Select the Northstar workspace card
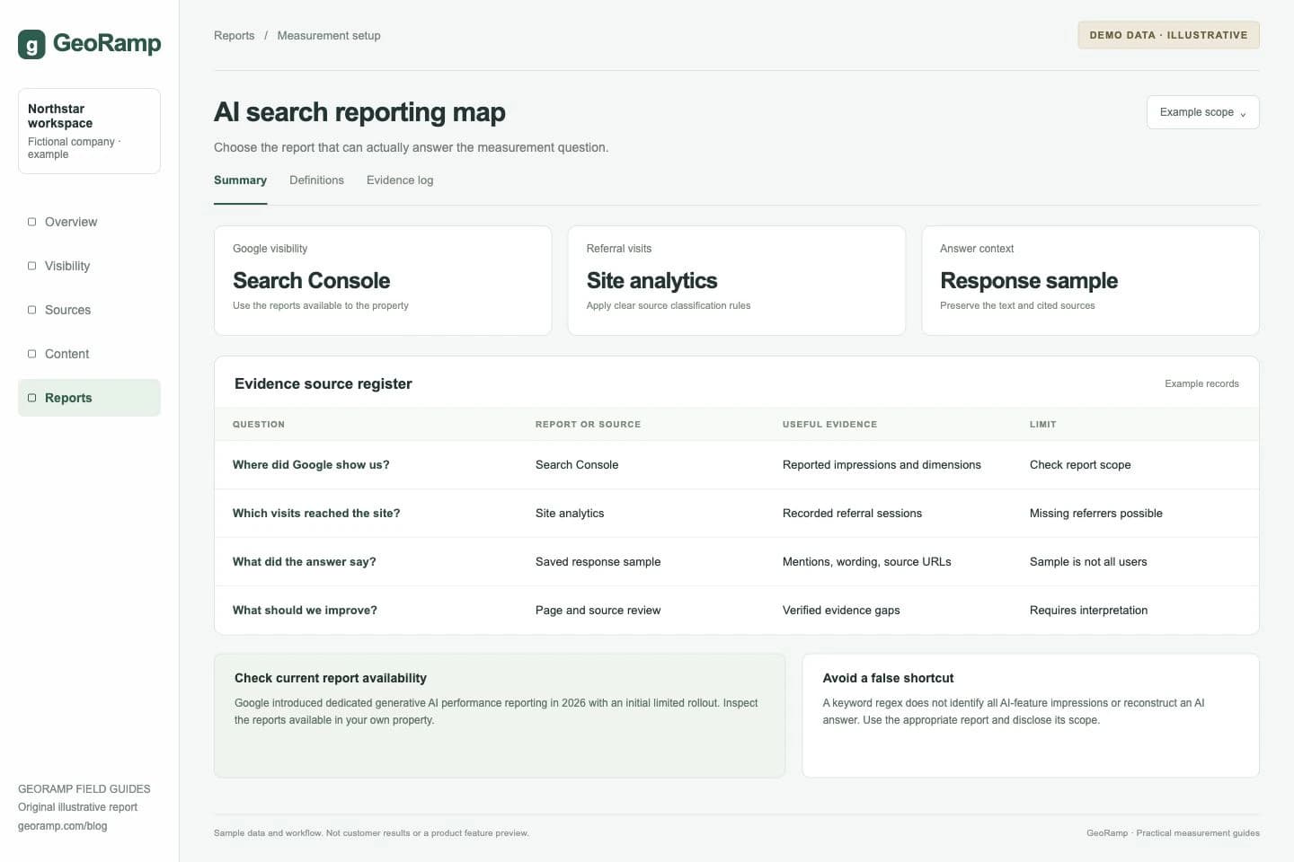 click(89, 131)
